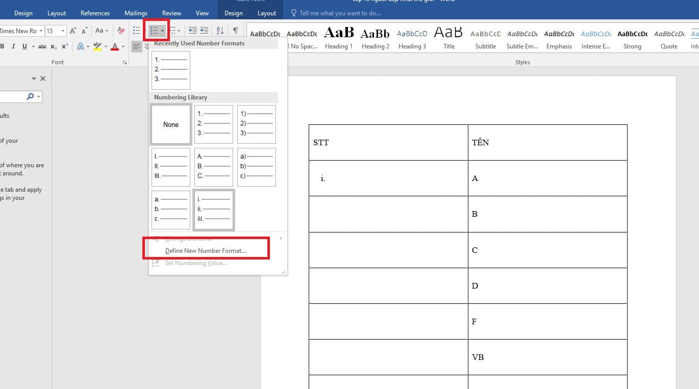Choose Define New Number Format menu item
The height and width of the screenshot is (389, 699).
(206, 251)
